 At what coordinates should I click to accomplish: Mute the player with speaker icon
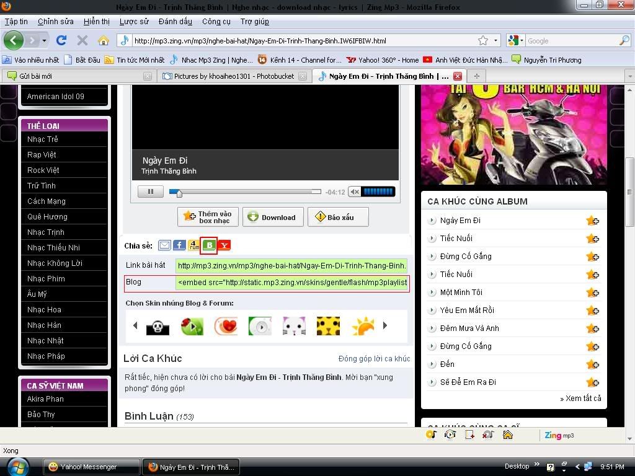click(354, 192)
